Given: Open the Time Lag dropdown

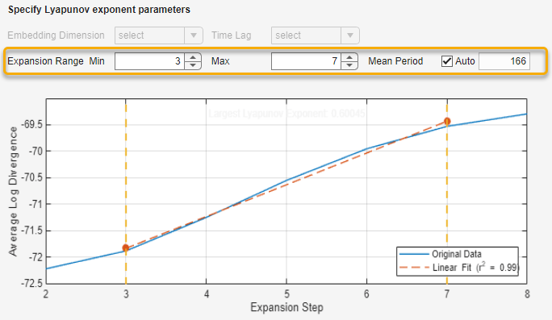Looking at the screenshot, I should click(315, 35).
